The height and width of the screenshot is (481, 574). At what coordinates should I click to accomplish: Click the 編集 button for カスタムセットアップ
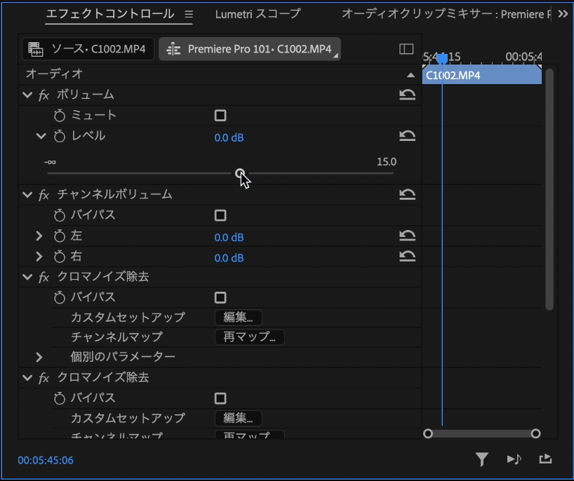point(237,317)
